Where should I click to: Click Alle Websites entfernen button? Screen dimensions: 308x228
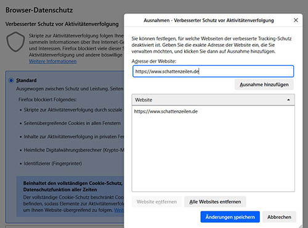coord(215,202)
